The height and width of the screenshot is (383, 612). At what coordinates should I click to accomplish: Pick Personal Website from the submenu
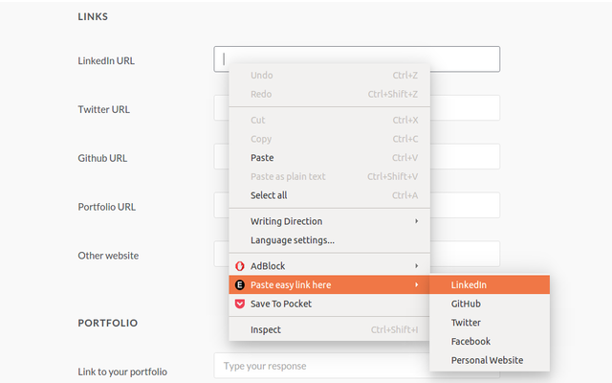click(490, 360)
